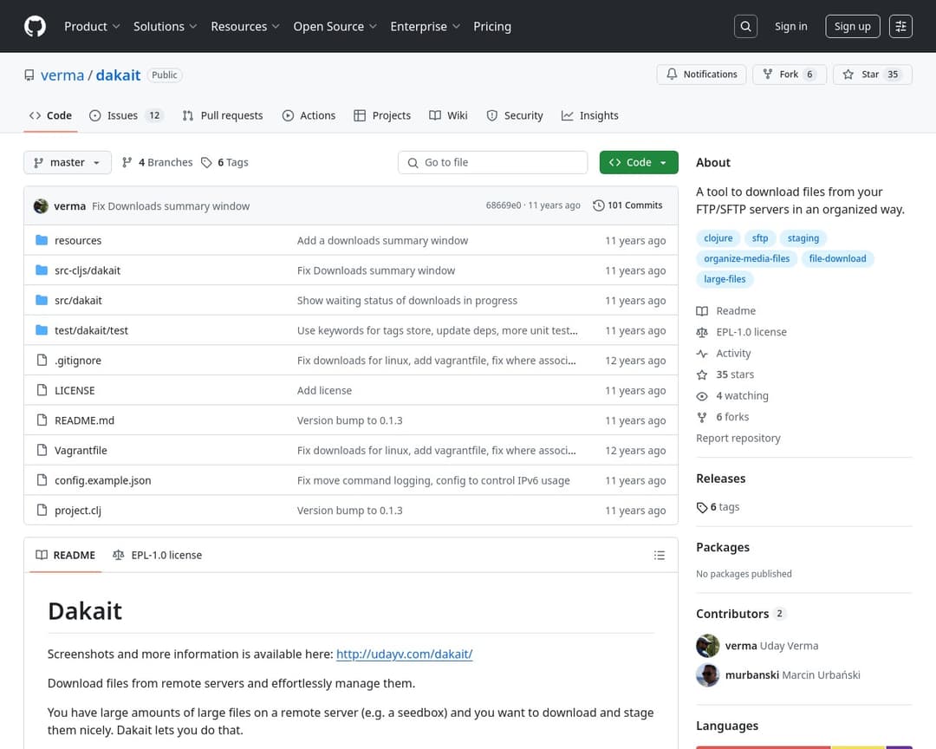Click the eye icon beside 4 watching
The image size is (936, 749).
point(702,396)
